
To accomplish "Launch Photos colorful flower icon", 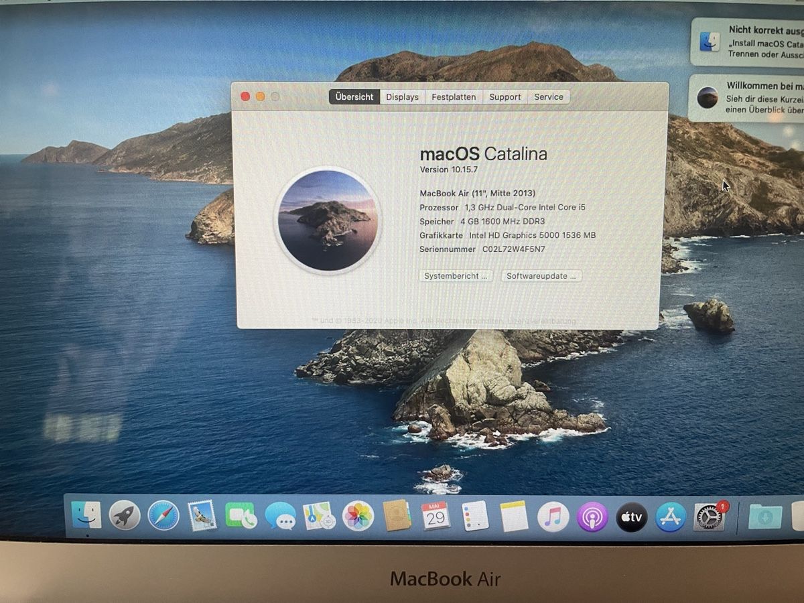I will (x=358, y=516).
